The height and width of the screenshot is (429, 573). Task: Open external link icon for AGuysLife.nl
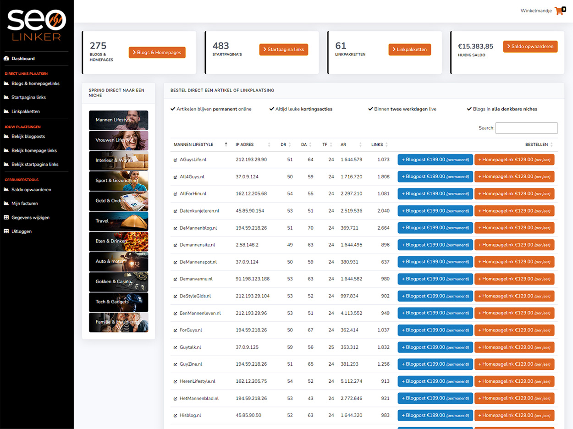point(176,160)
